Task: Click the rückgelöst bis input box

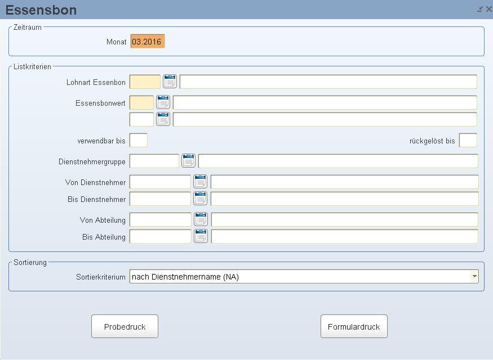Action: pyautogui.click(x=468, y=140)
